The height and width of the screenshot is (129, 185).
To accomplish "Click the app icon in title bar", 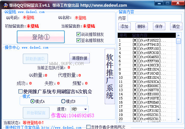I will [5, 5].
